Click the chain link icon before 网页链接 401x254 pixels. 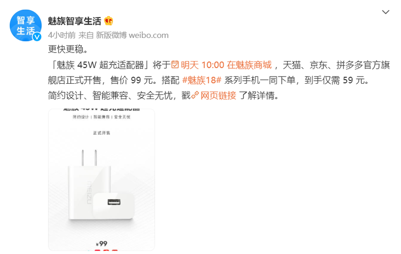pyautogui.click(x=195, y=95)
